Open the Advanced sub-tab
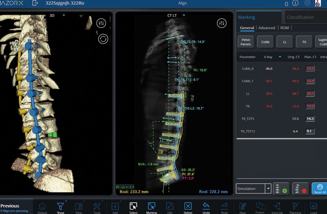 point(267,28)
